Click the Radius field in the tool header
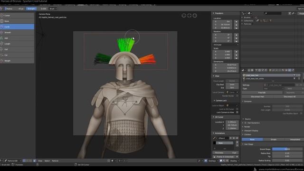 [15, 9]
